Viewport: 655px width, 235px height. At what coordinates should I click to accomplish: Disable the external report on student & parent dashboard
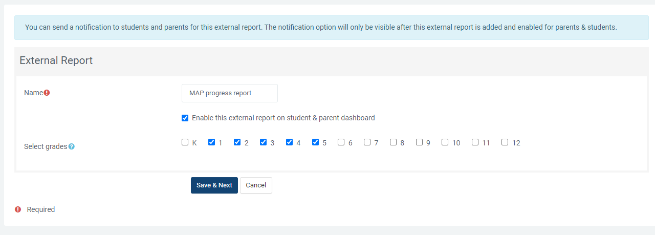click(185, 118)
